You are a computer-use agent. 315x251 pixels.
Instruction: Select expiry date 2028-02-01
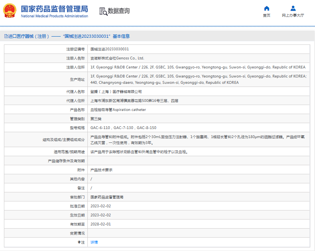click(100, 224)
